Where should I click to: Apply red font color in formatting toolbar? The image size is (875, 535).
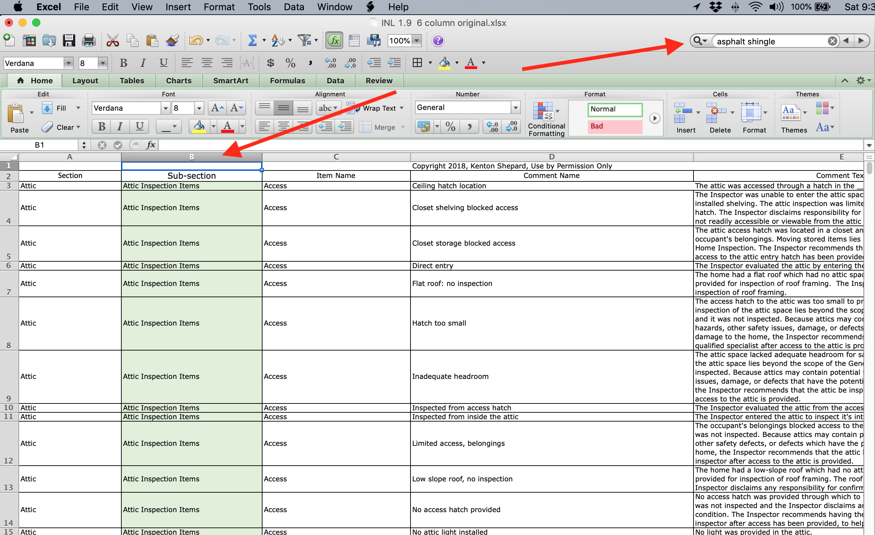coord(471,63)
